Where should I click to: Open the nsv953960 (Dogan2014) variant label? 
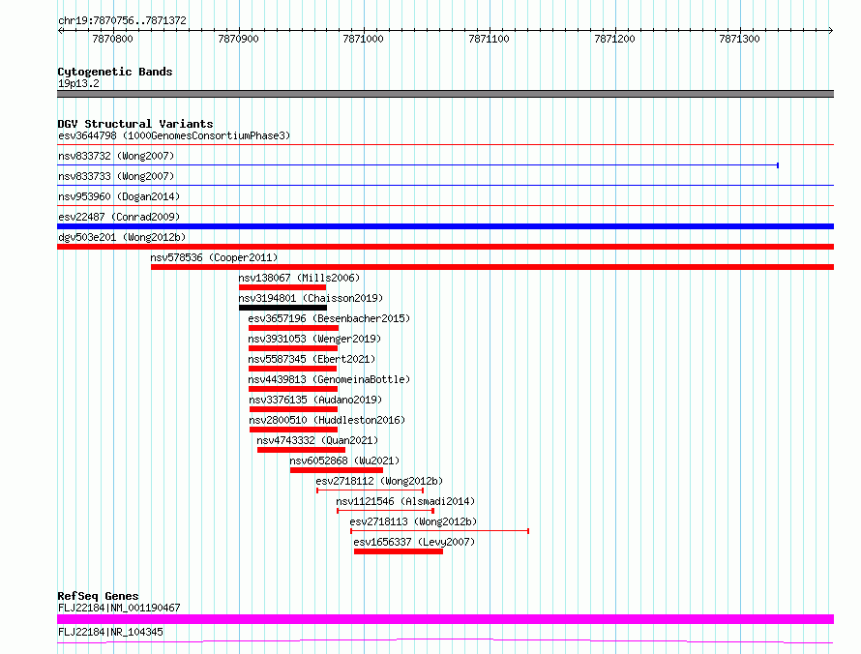119,196
